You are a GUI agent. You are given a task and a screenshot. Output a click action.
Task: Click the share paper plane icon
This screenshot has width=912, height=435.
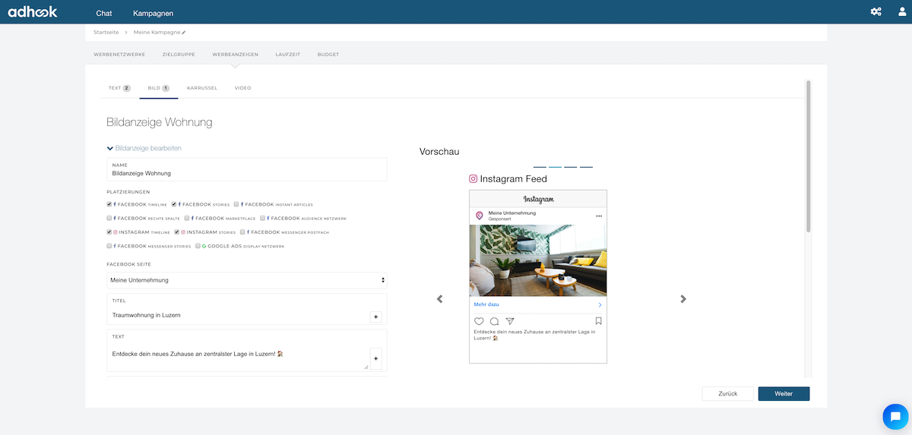click(x=510, y=321)
